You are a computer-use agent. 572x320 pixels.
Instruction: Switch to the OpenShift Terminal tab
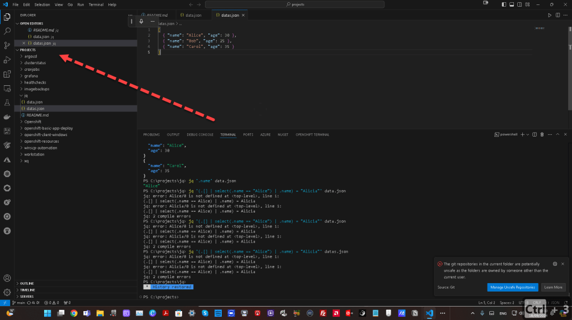pyautogui.click(x=312, y=135)
